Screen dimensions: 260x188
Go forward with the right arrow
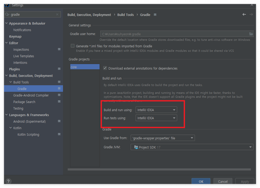point(251,14)
